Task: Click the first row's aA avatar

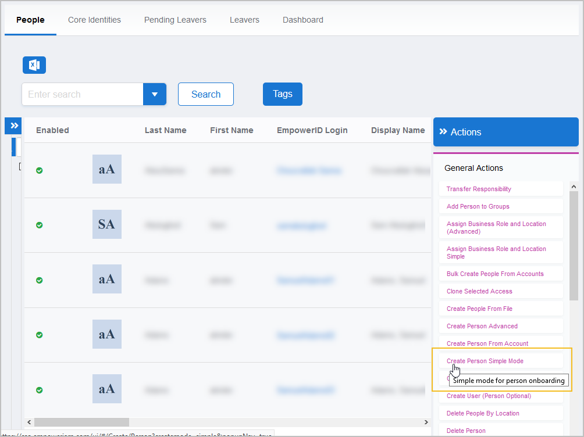Action: [106, 169]
